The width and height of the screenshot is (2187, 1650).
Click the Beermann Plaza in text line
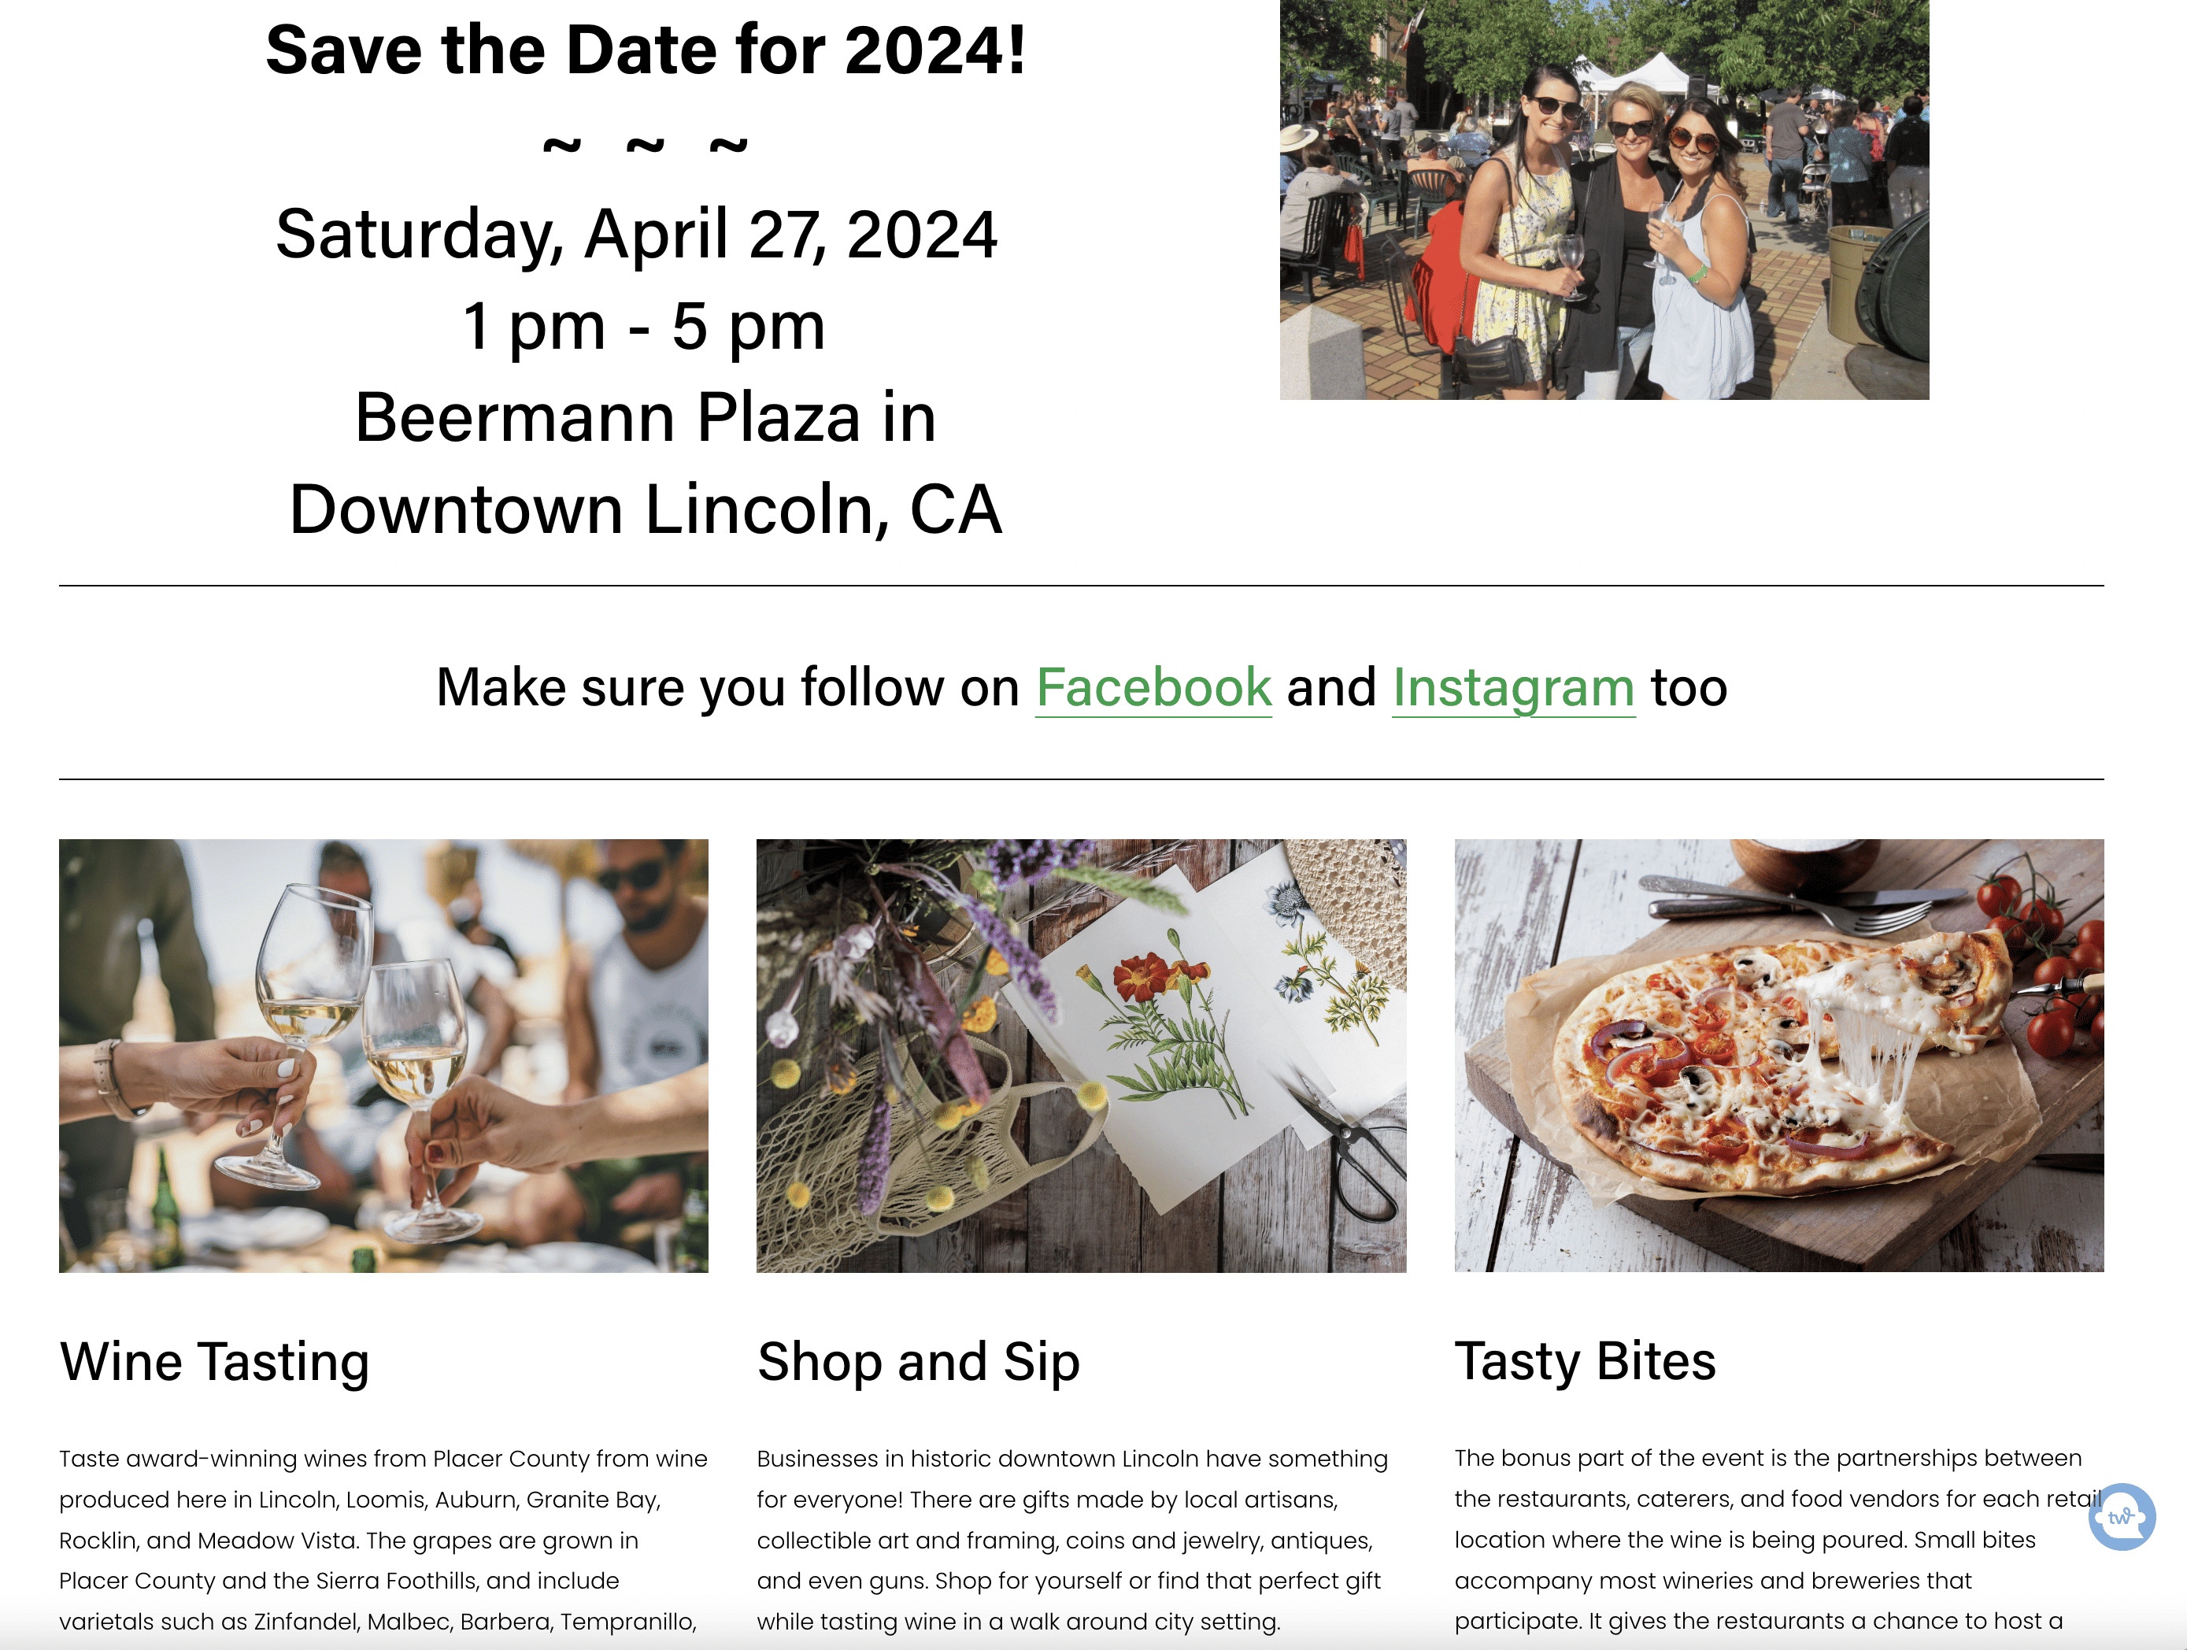point(645,417)
